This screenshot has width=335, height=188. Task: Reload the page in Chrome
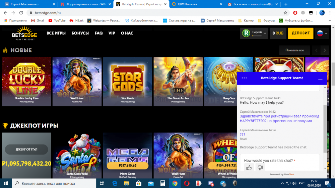click(x=21, y=13)
